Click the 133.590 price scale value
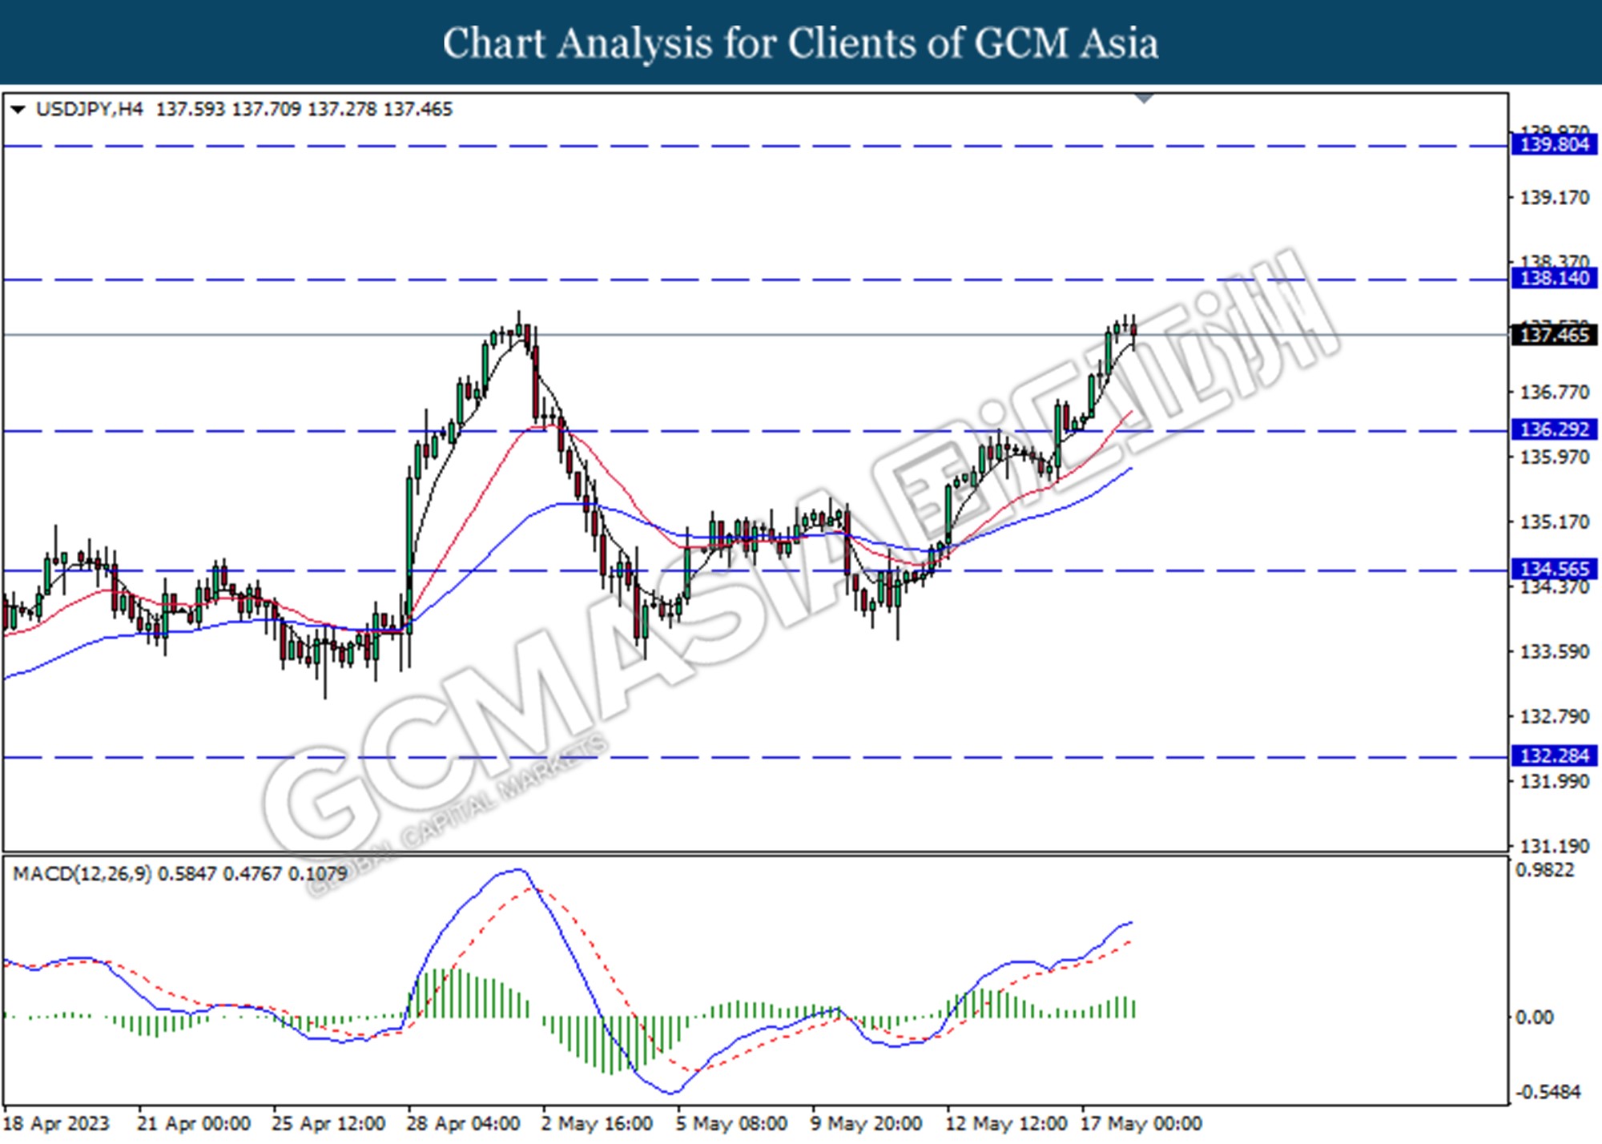The image size is (1602, 1144). [x=1555, y=652]
